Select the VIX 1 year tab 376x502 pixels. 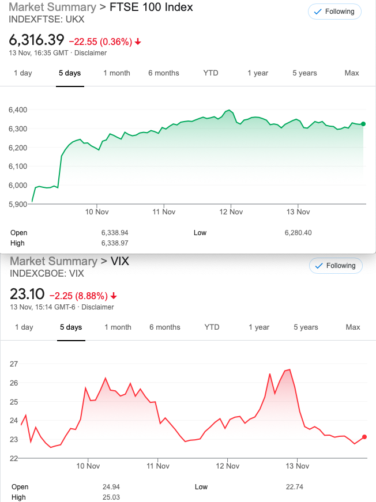(259, 327)
